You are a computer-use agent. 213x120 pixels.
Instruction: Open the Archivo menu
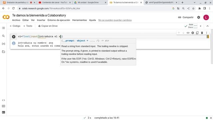coord(16,20)
